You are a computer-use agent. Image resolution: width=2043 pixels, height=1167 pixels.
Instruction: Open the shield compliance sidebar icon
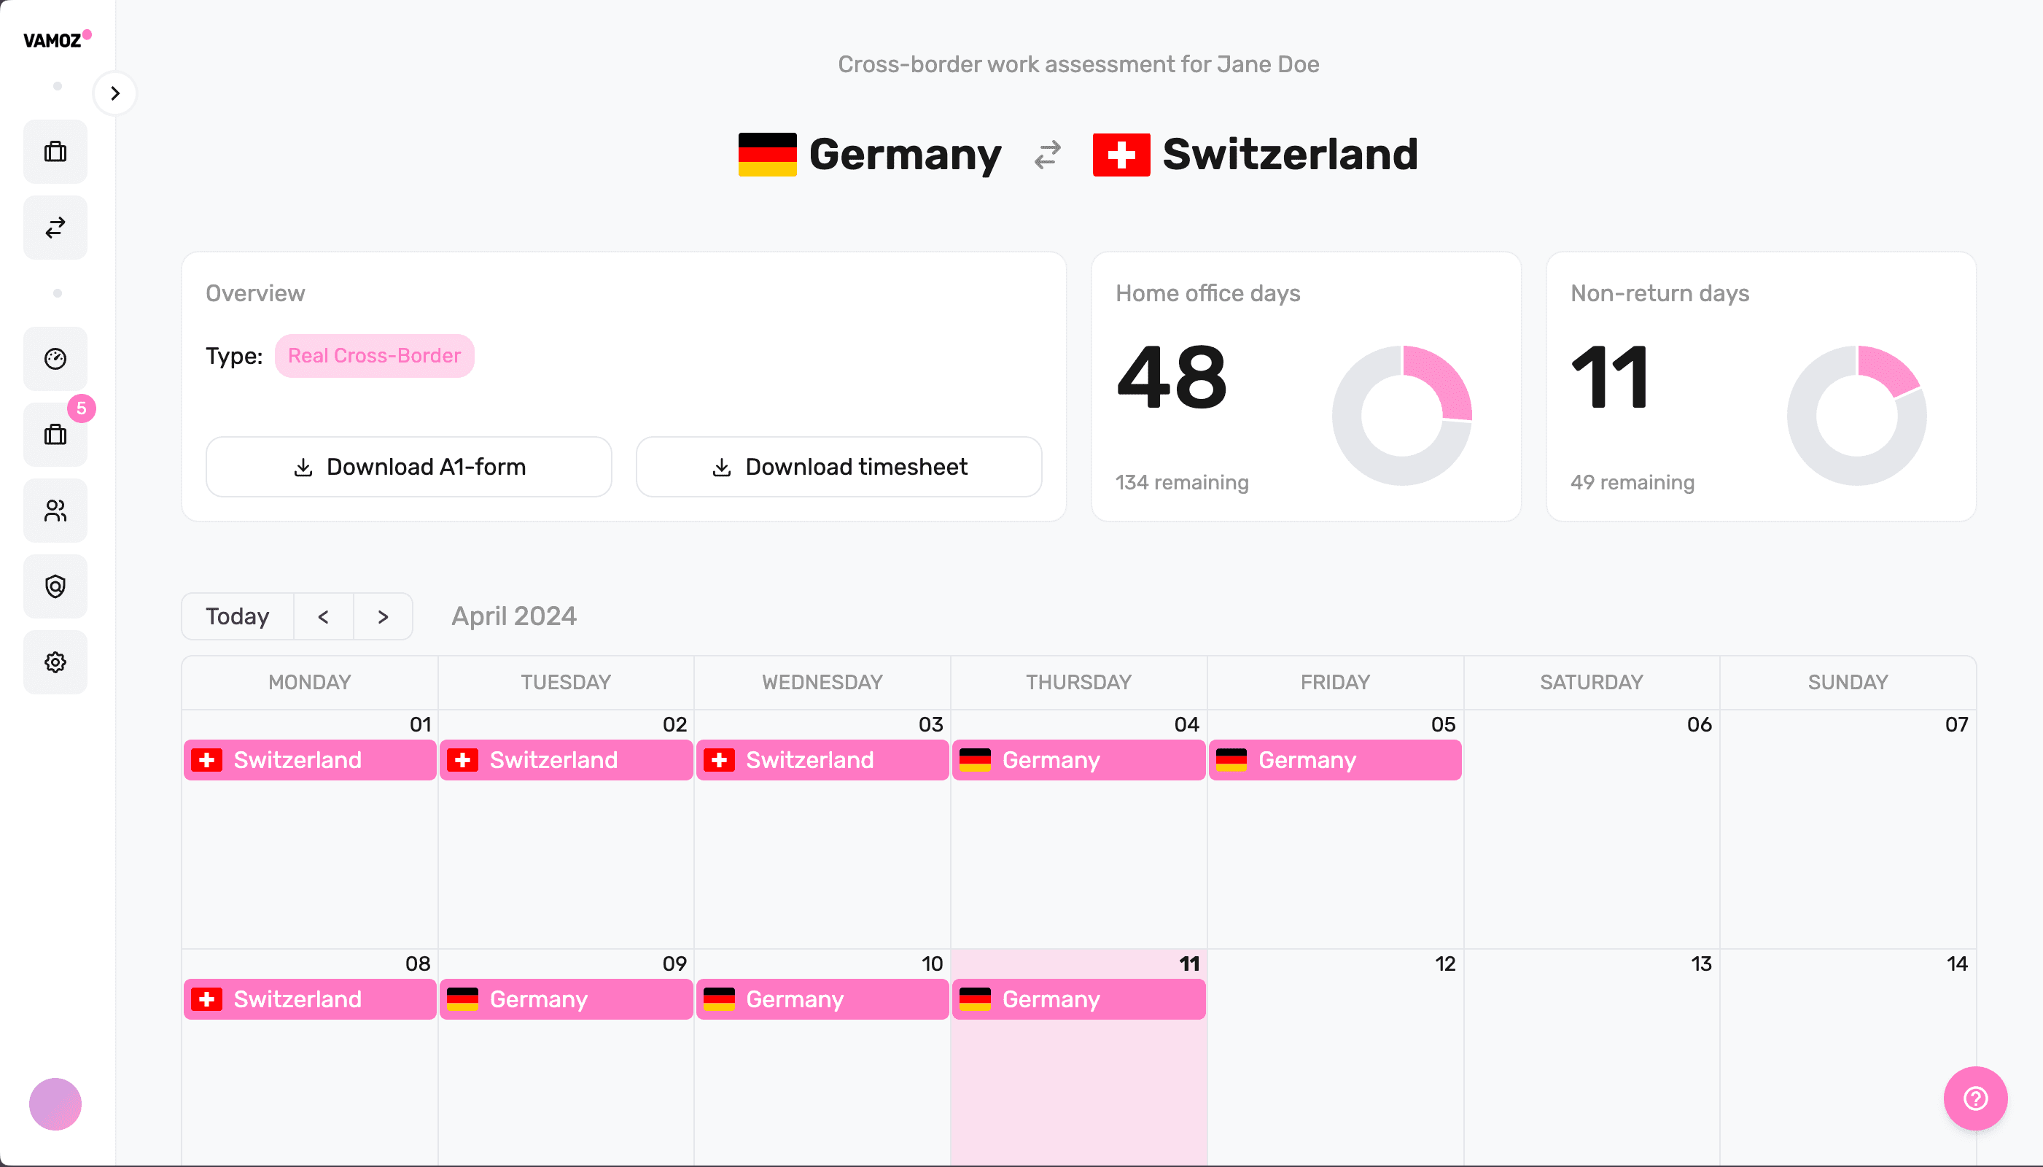[55, 586]
